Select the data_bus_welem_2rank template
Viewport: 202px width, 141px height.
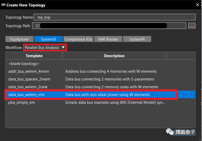click(x=28, y=87)
